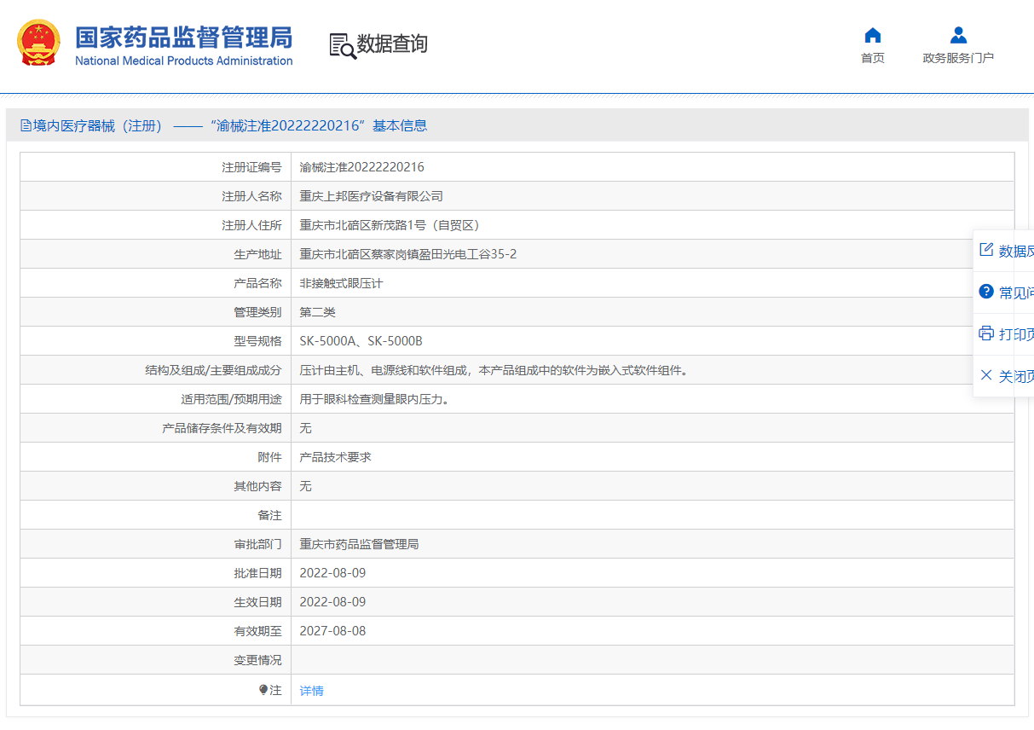Click the lightbulb icon beside 注
The height and width of the screenshot is (730, 1034).
pos(263,690)
